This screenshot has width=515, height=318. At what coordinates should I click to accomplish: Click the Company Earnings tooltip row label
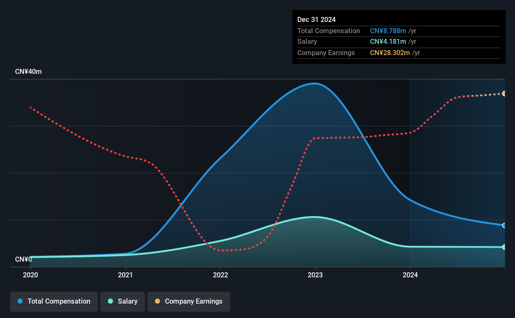click(326, 53)
